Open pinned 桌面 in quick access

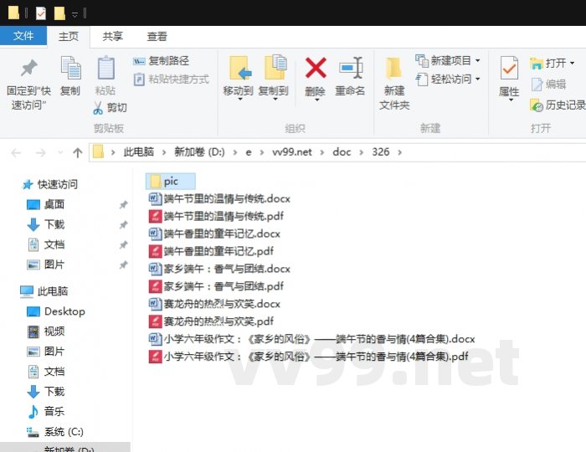[46, 204]
